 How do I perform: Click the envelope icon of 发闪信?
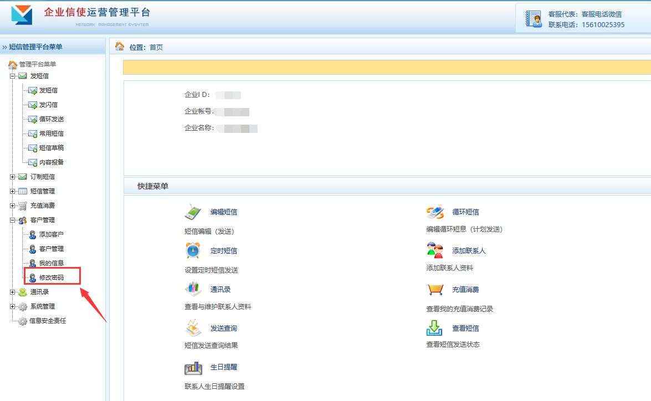tap(33, 105)
